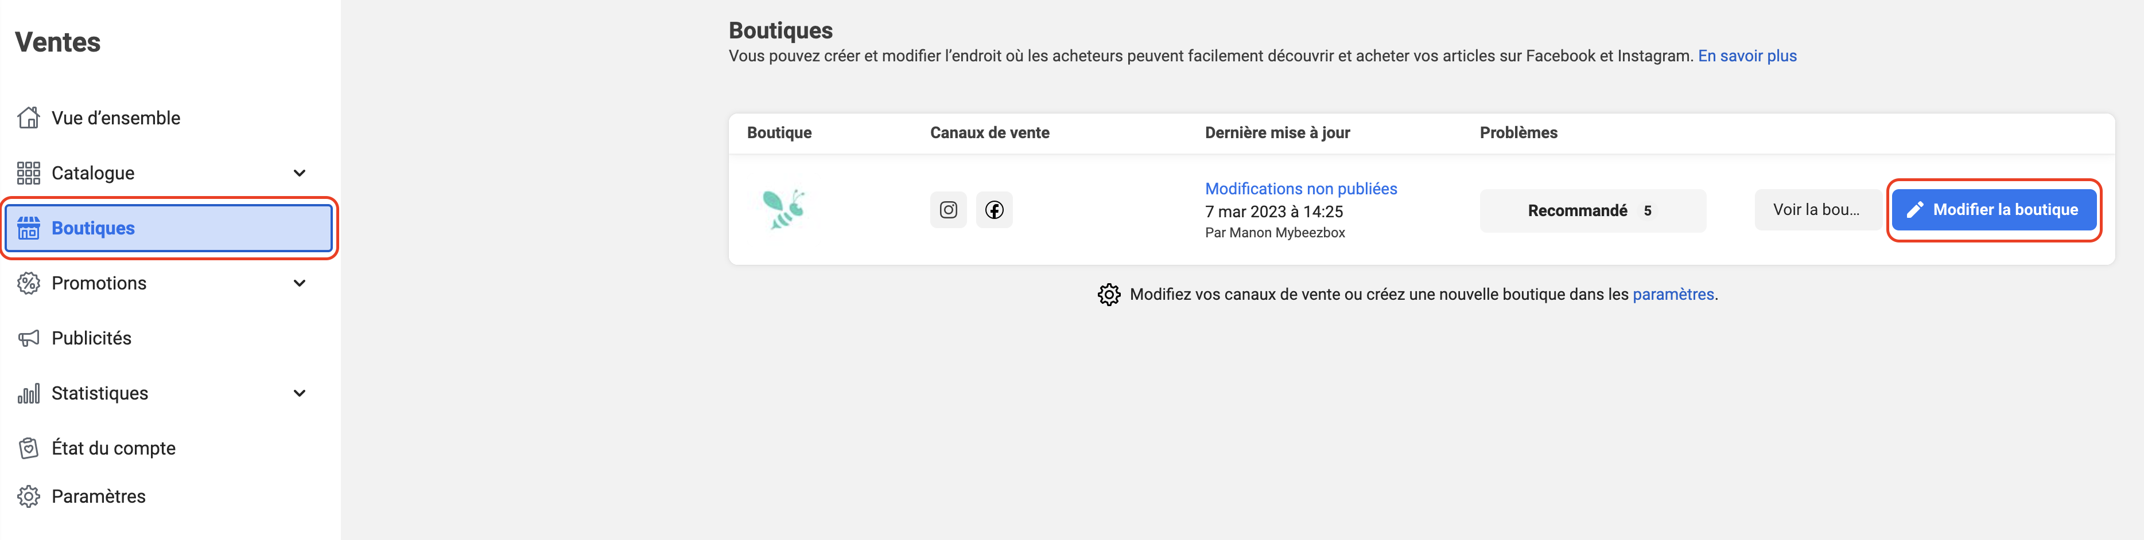Screen dimensions: 2144x540
Task: Click the Modifier la boutique button
Action: 1993,210
